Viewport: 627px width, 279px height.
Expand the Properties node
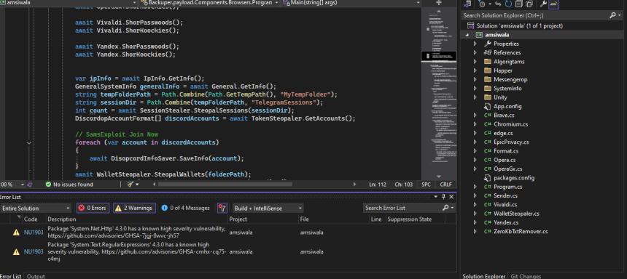pyautogui.click(x=475, y=44)
